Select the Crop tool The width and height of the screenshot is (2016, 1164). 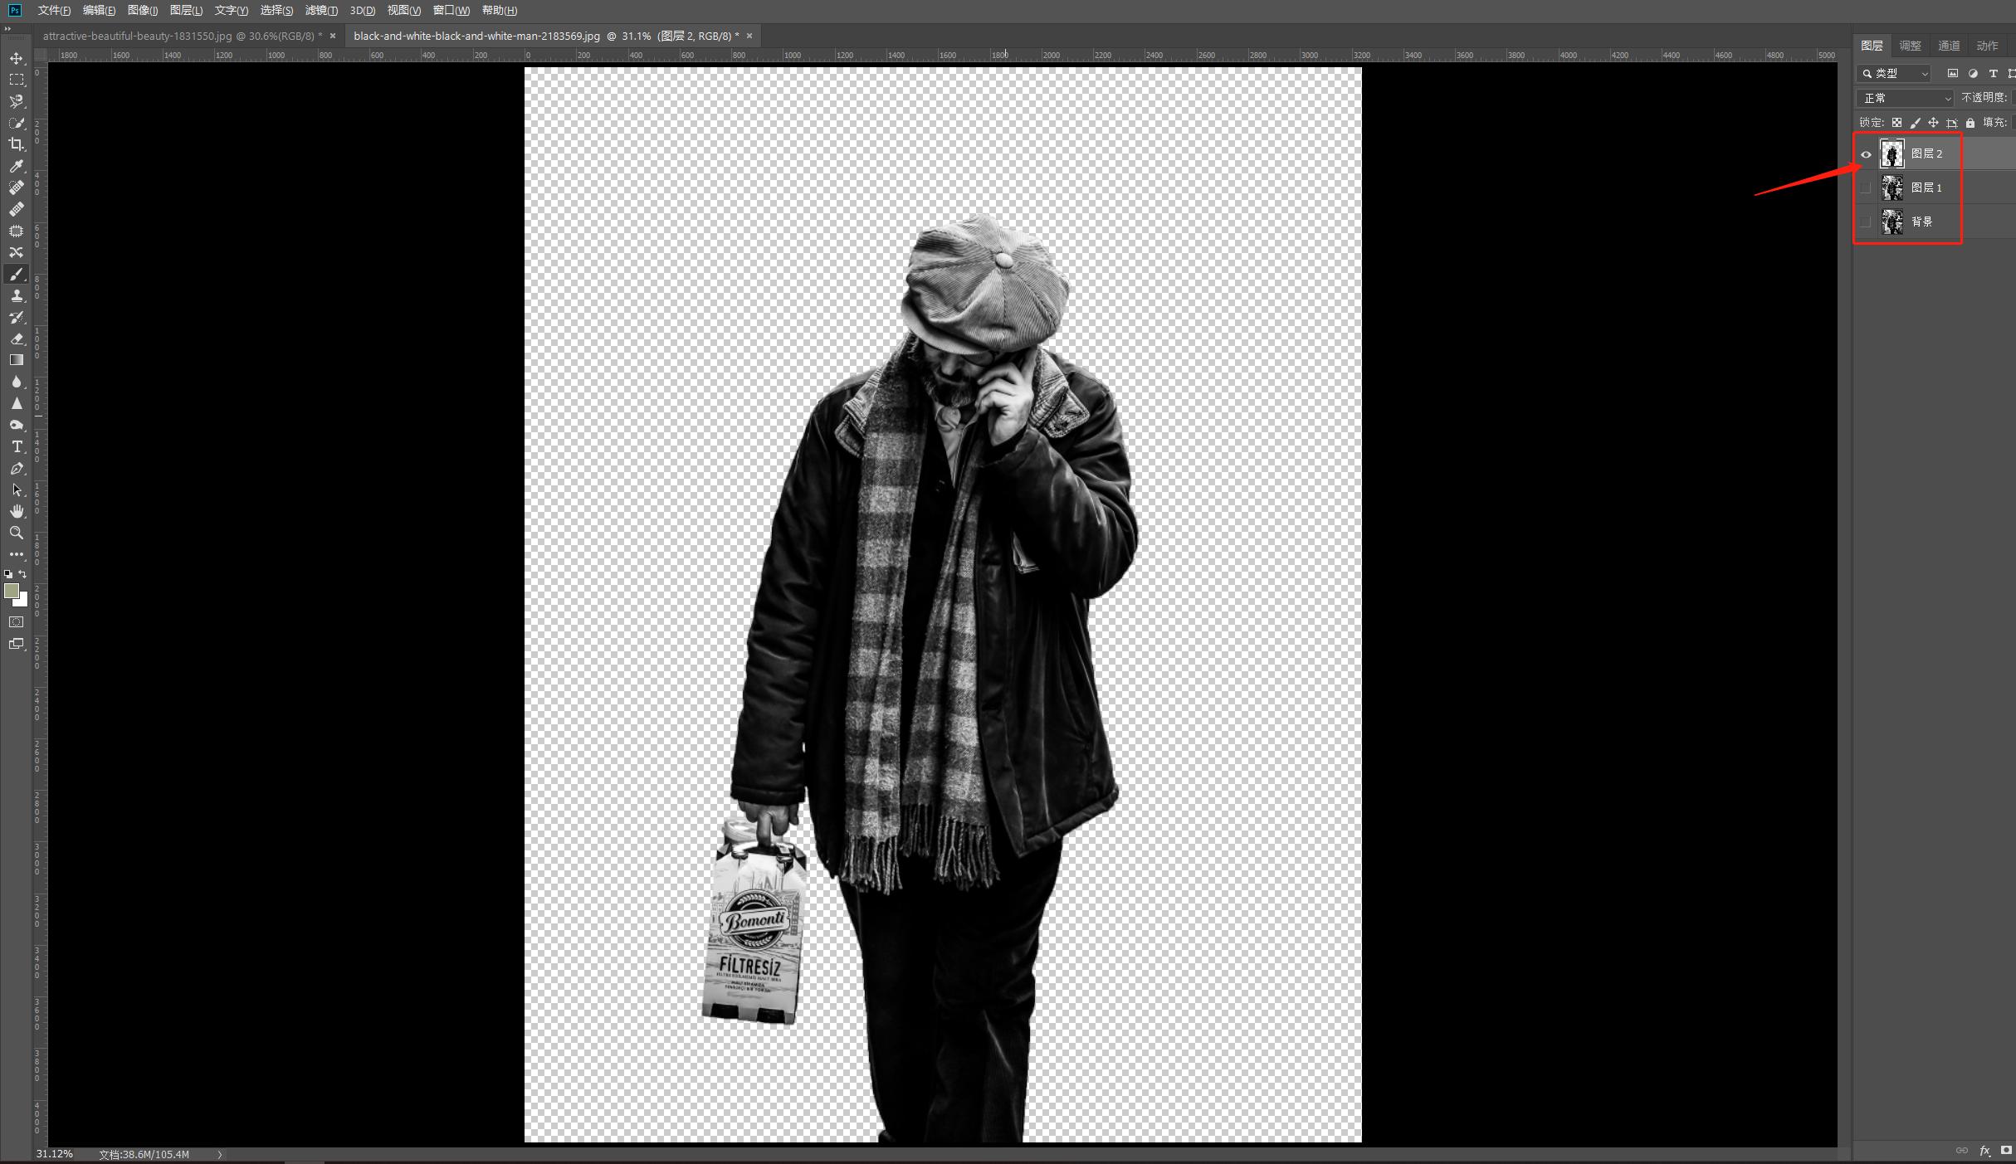[16, 144]
